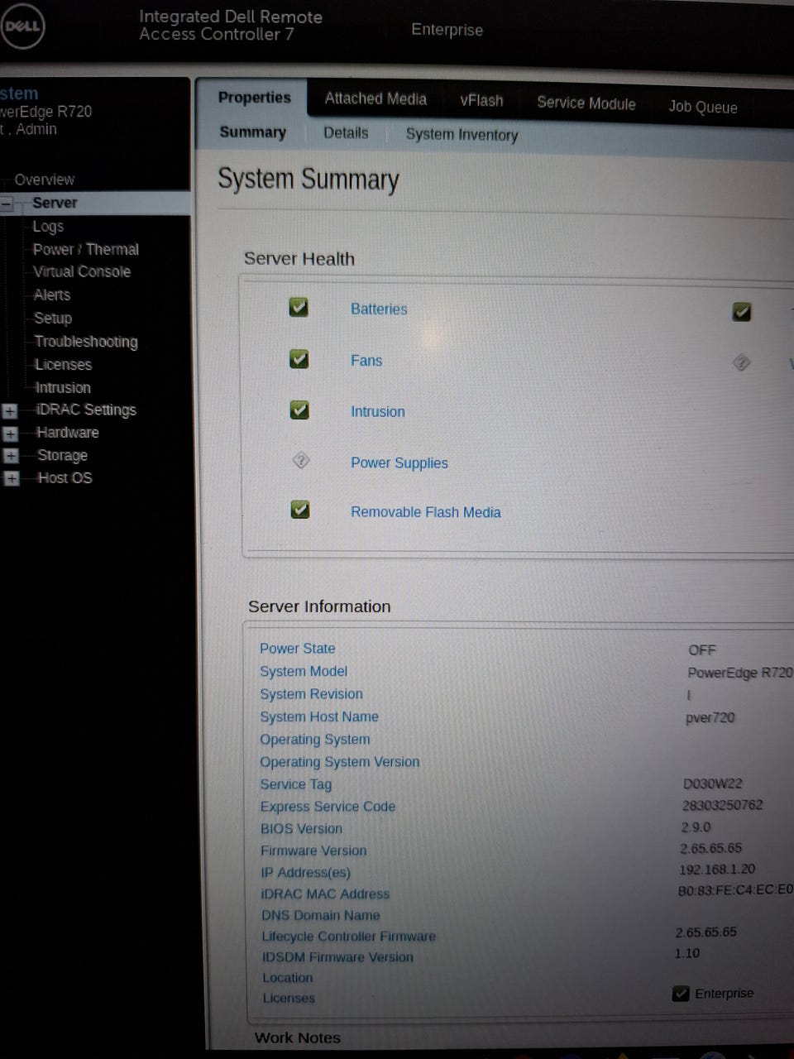Click the Express Service Code label
Image resolution: width=794 pixels, height=1059 pixels.
click(328, 807)
